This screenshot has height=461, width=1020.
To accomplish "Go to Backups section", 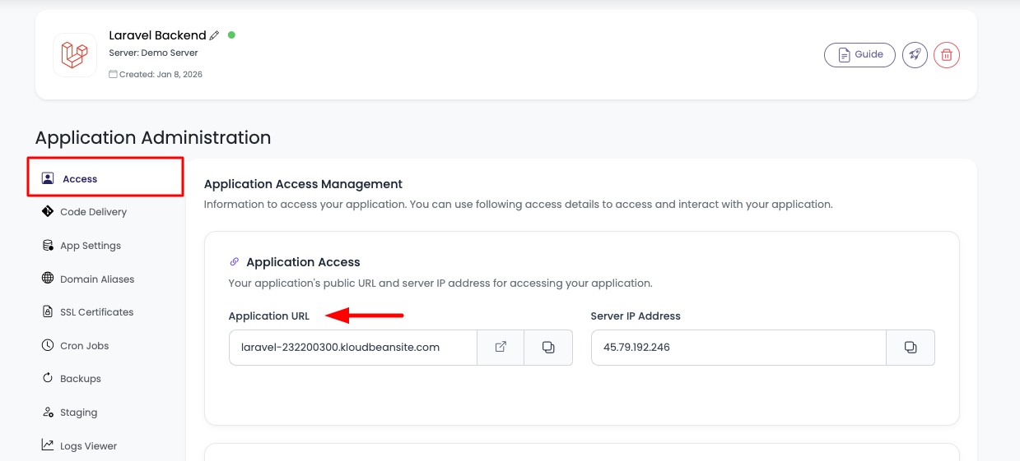I will (81, 379).
